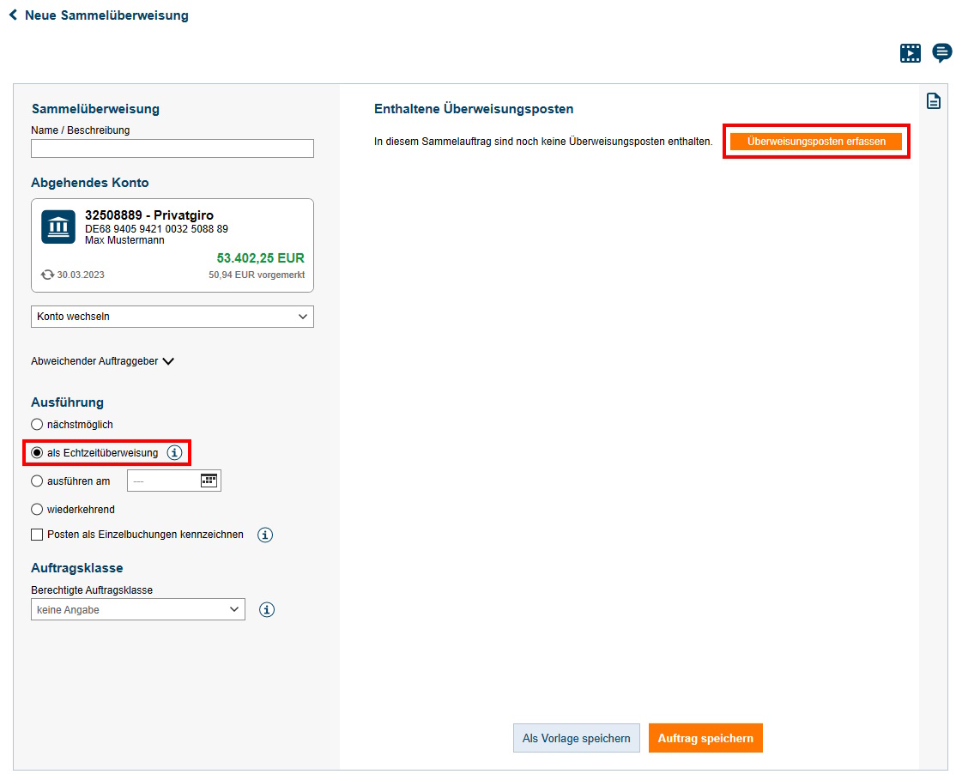The image size is (956, 774).
Task: Show info for Echtzeitüberweisung
Action: [175, 453]
